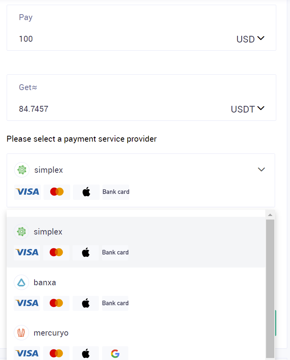Click the Mastercard icon under banxa

(x=57, y=303)
